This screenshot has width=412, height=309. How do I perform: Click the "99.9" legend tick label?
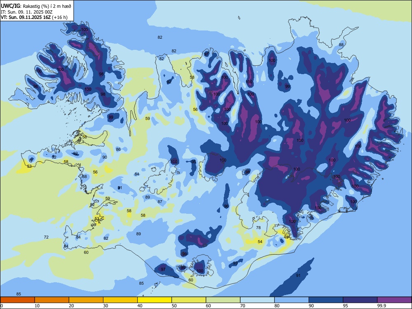pyautogui.click(x=381, y=306)
